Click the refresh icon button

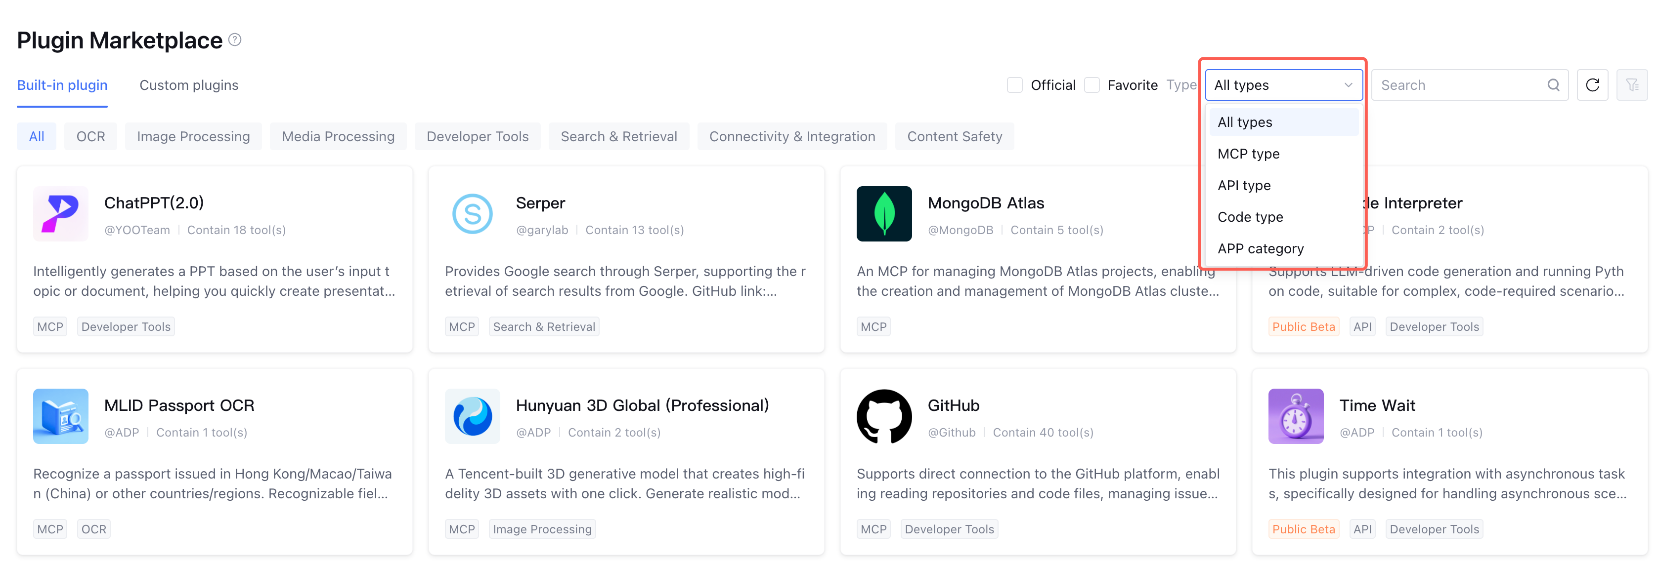pos(1592,85)
